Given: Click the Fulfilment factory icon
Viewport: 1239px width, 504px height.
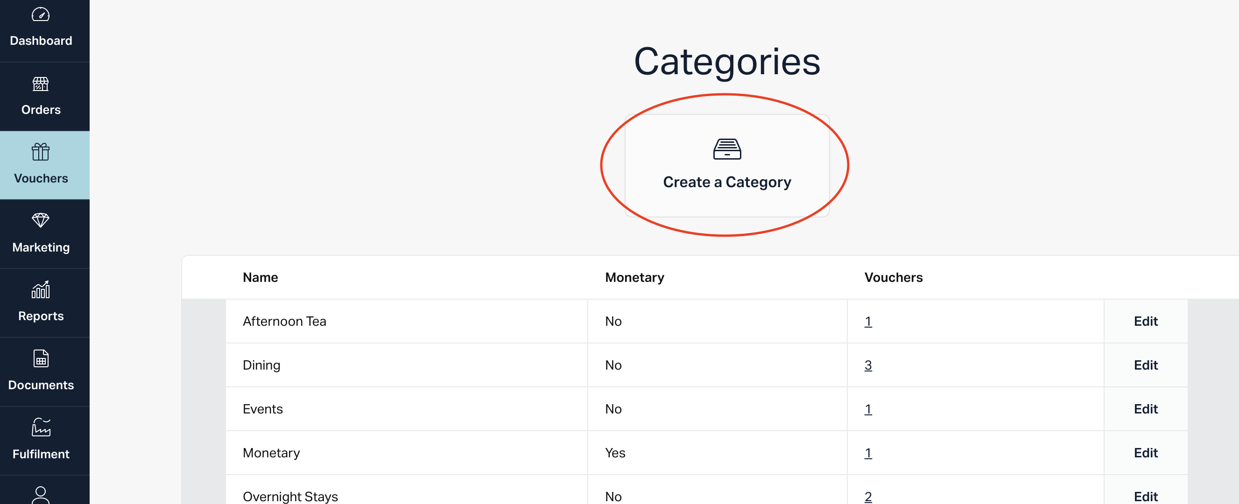Looking at the screenshot, I should click(41, 427).
